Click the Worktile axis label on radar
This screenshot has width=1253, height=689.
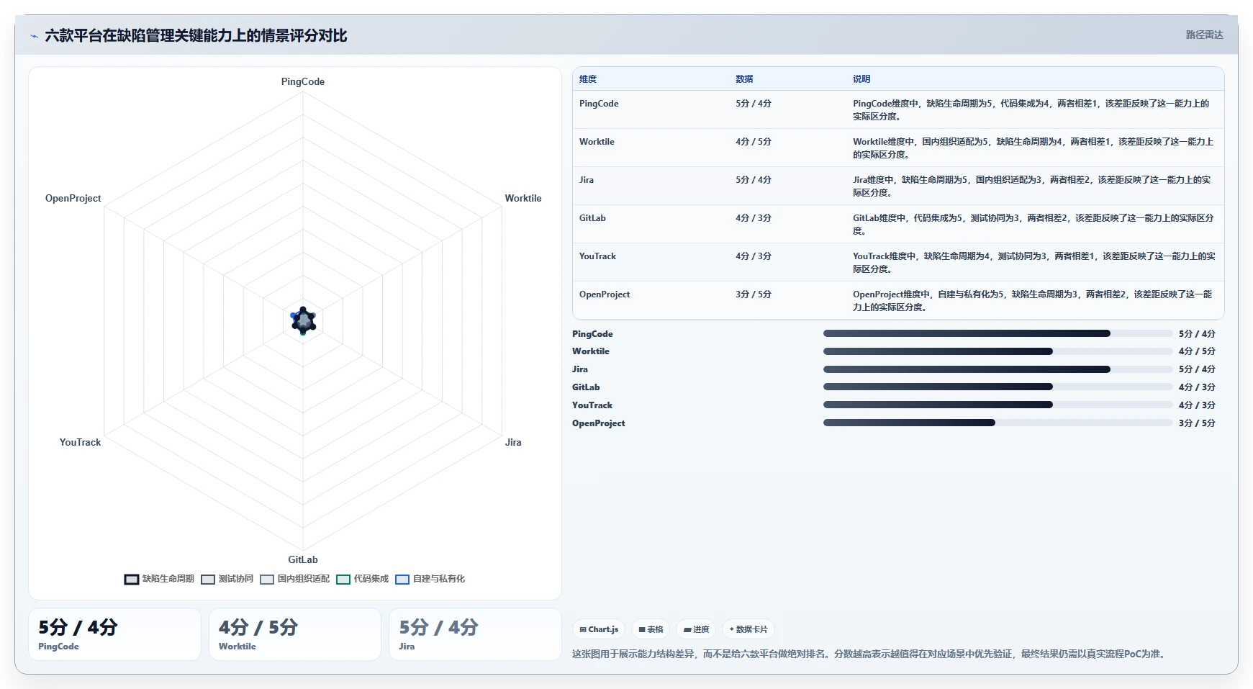point(523,198)
